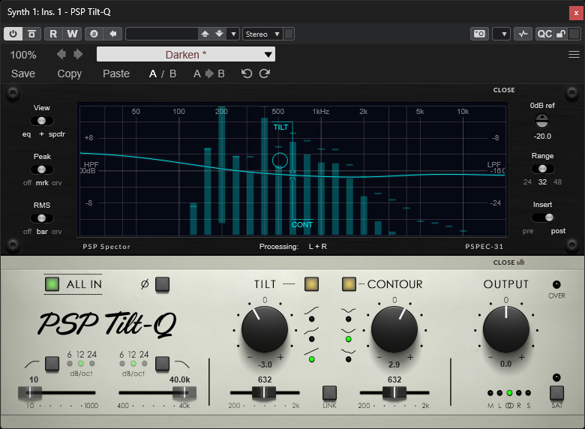Select bottom tilt curve shape LED

[311, 359]
